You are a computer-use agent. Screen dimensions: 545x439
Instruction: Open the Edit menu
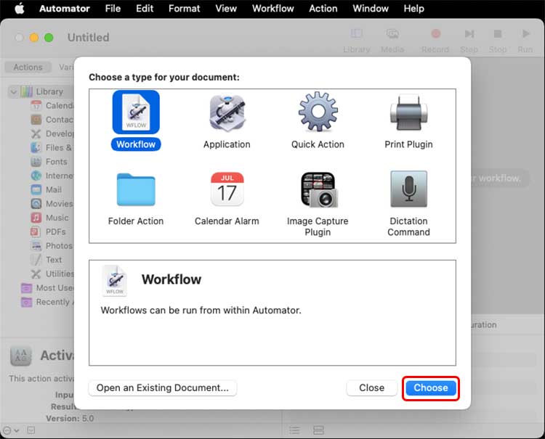[x=145, y=8]
